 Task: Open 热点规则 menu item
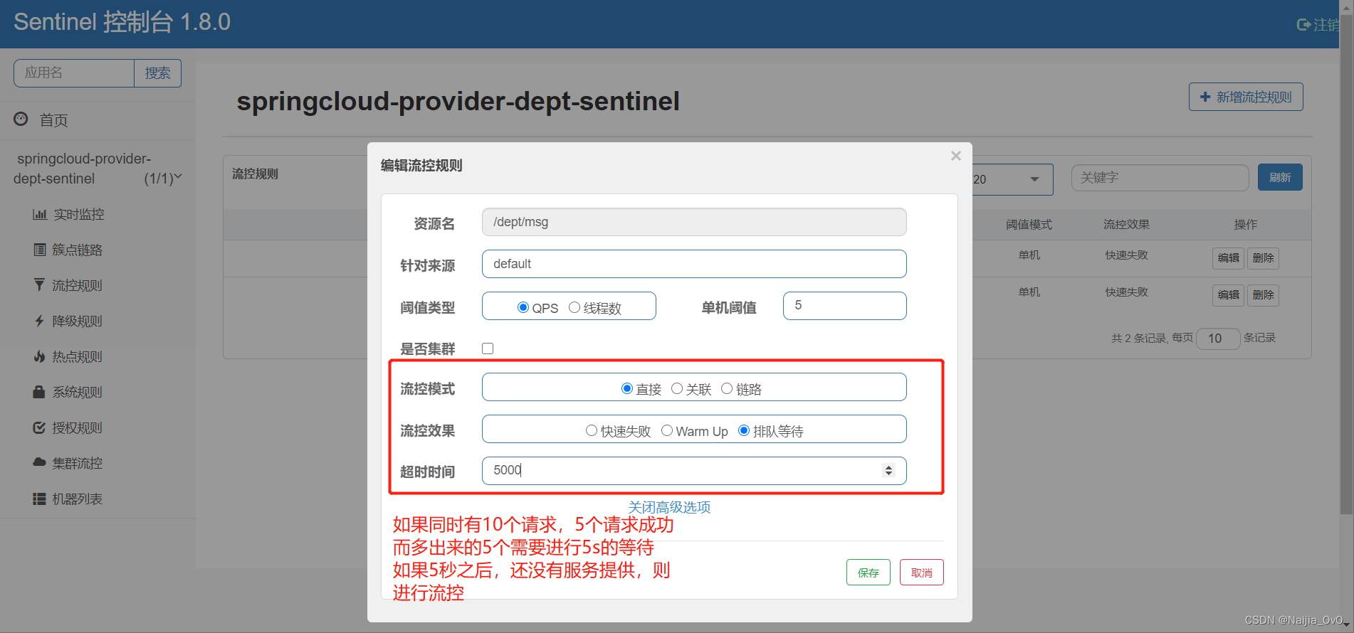(x=78, y=356)
